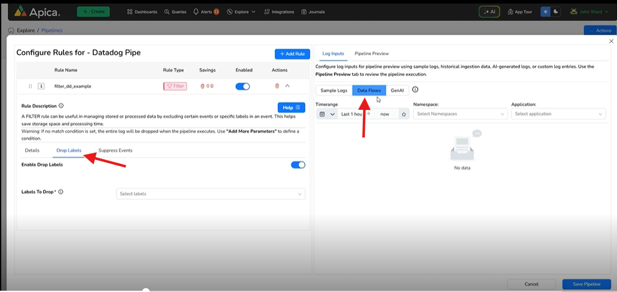
Task: Disable the filter_dd_example rule Enabled switch
Action: click(x=243, y=86)
